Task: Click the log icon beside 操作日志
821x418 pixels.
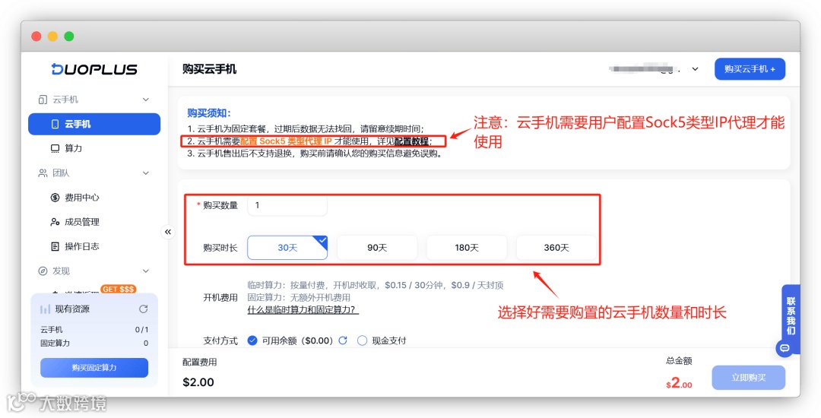Action: (55, 246)
